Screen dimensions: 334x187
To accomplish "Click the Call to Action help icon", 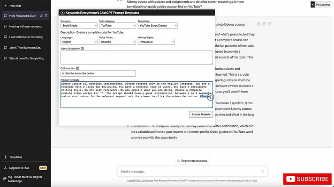I will [x=77, y=68].
